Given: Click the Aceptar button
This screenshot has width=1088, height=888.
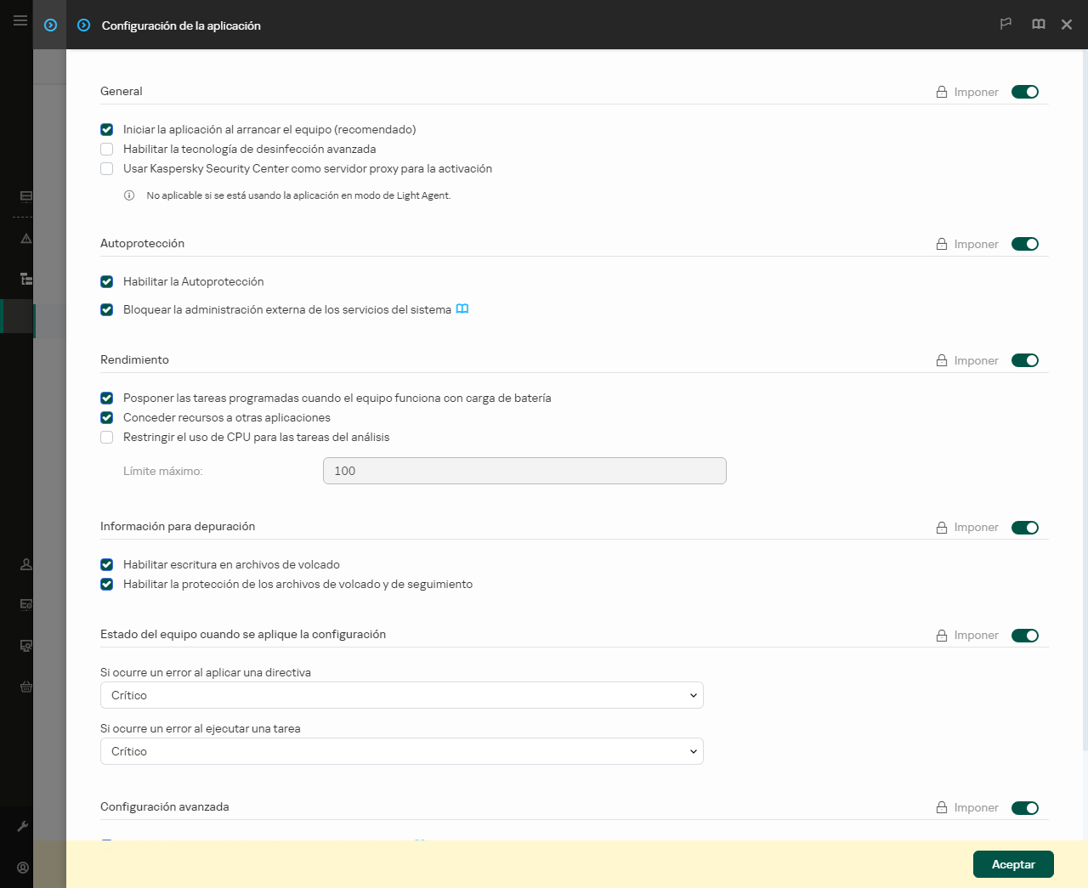Looking at the screenshot, I should (1013, 863).
